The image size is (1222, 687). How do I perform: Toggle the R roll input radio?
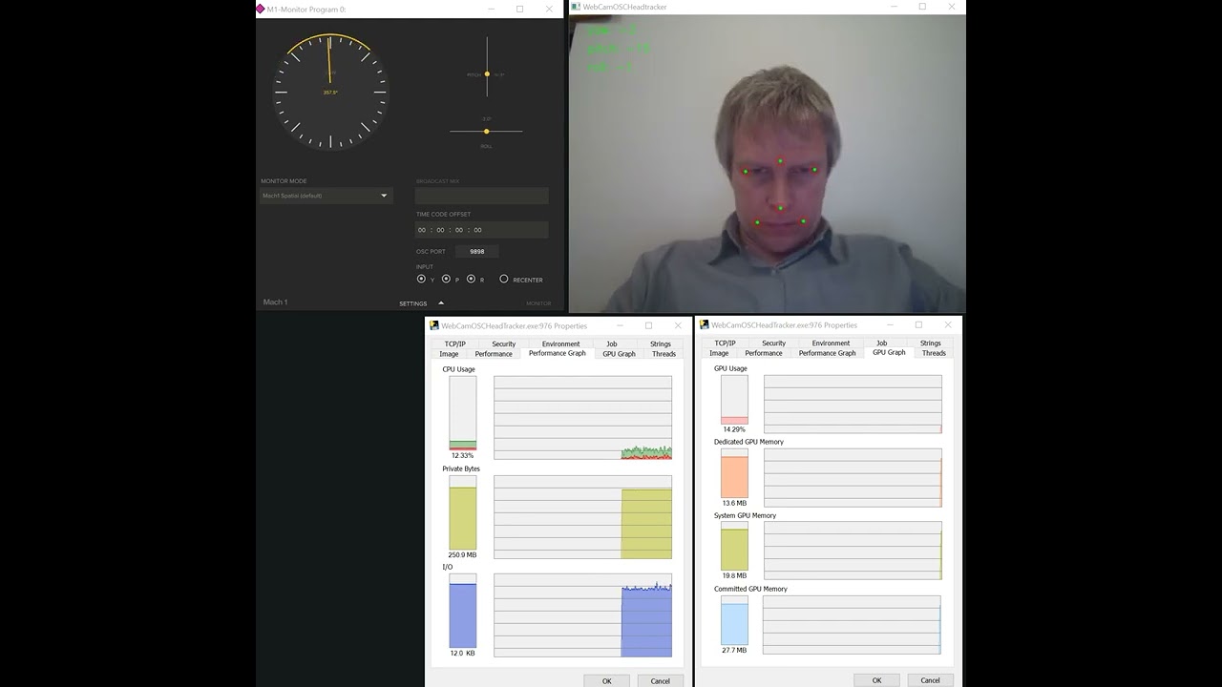coord(471,280)
